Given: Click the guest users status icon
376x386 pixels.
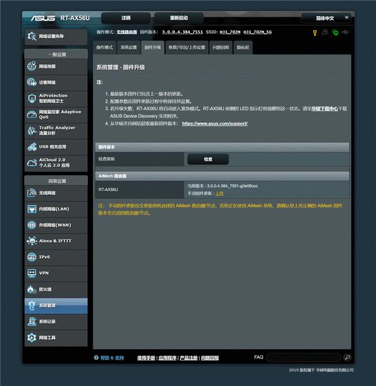Looking at the screenshot, I should tap(325, 32).
